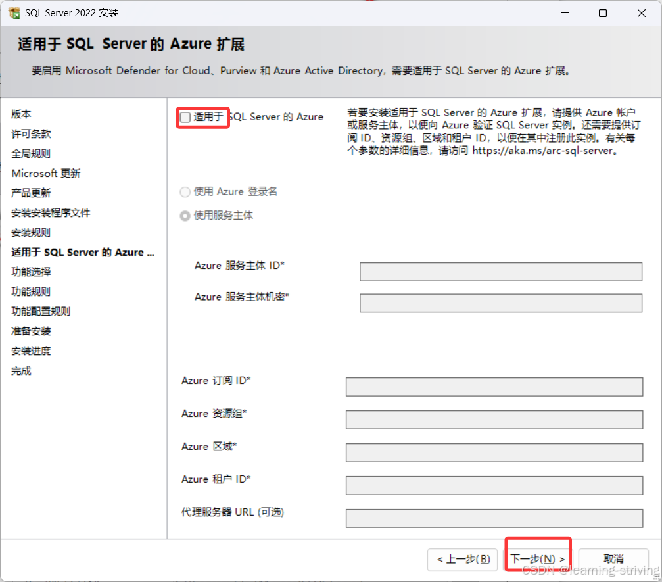
Task: Click the Azure 订阅 ID* label
Action: tap(216, 381)
